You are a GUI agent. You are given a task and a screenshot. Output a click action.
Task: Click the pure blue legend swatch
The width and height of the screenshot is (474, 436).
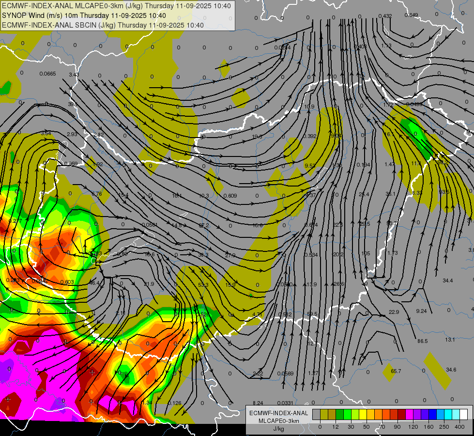tap(433, 414)
